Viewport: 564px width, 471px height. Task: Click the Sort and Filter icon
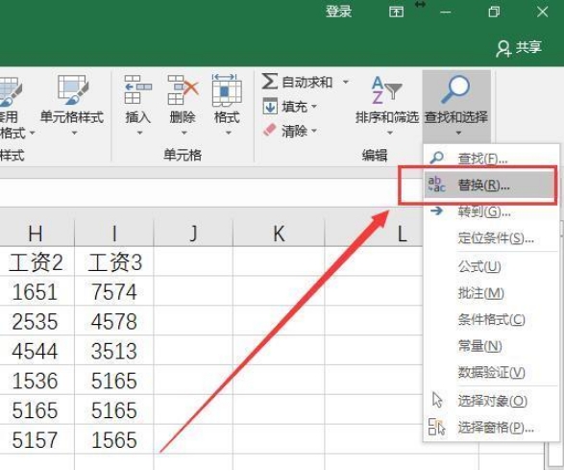pyautogui.click(x=386, y=89)
